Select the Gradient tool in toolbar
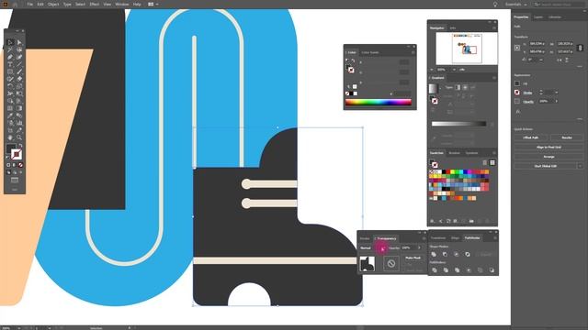The width and height of the screenshot is (588, 330). [x=19, y=108]
